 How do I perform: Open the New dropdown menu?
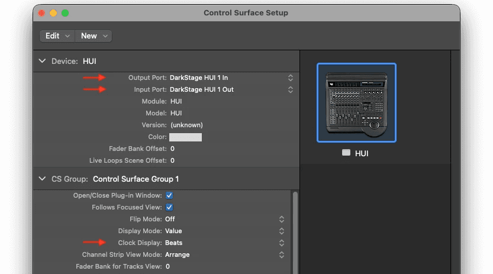(94, 36)
